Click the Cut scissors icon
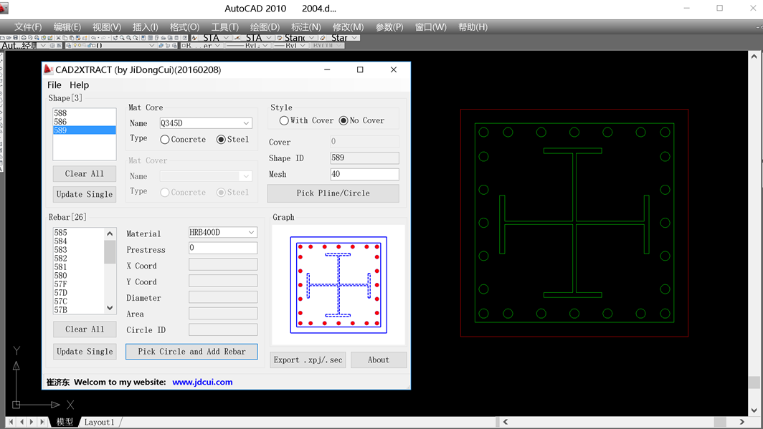 [x=58, y=38]
